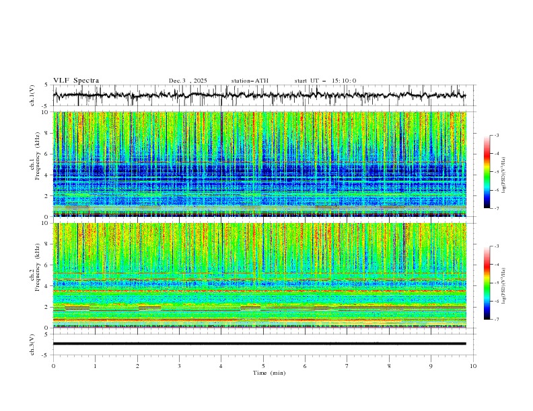Click the "-3" tick on ch.2 colorbar

coord(497,246)
